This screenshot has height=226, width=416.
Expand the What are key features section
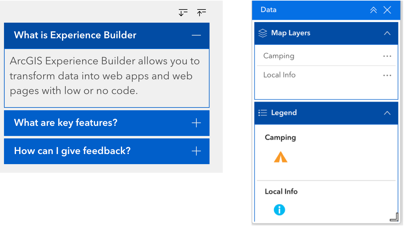pyautogui.click(x=107, y=123)
